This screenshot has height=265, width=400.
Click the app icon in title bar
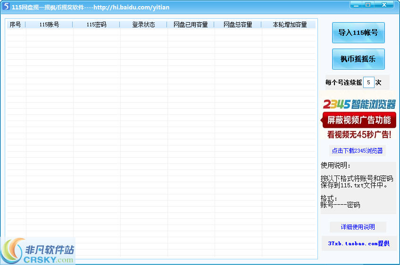(x=6, y=6)
